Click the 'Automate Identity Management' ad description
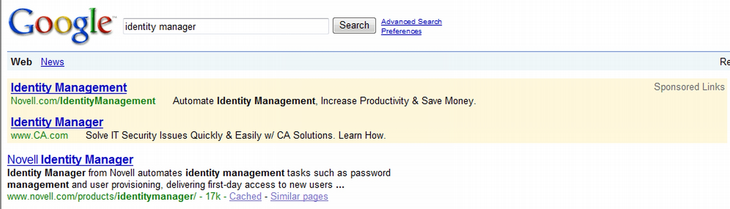 tap(324, 101)
